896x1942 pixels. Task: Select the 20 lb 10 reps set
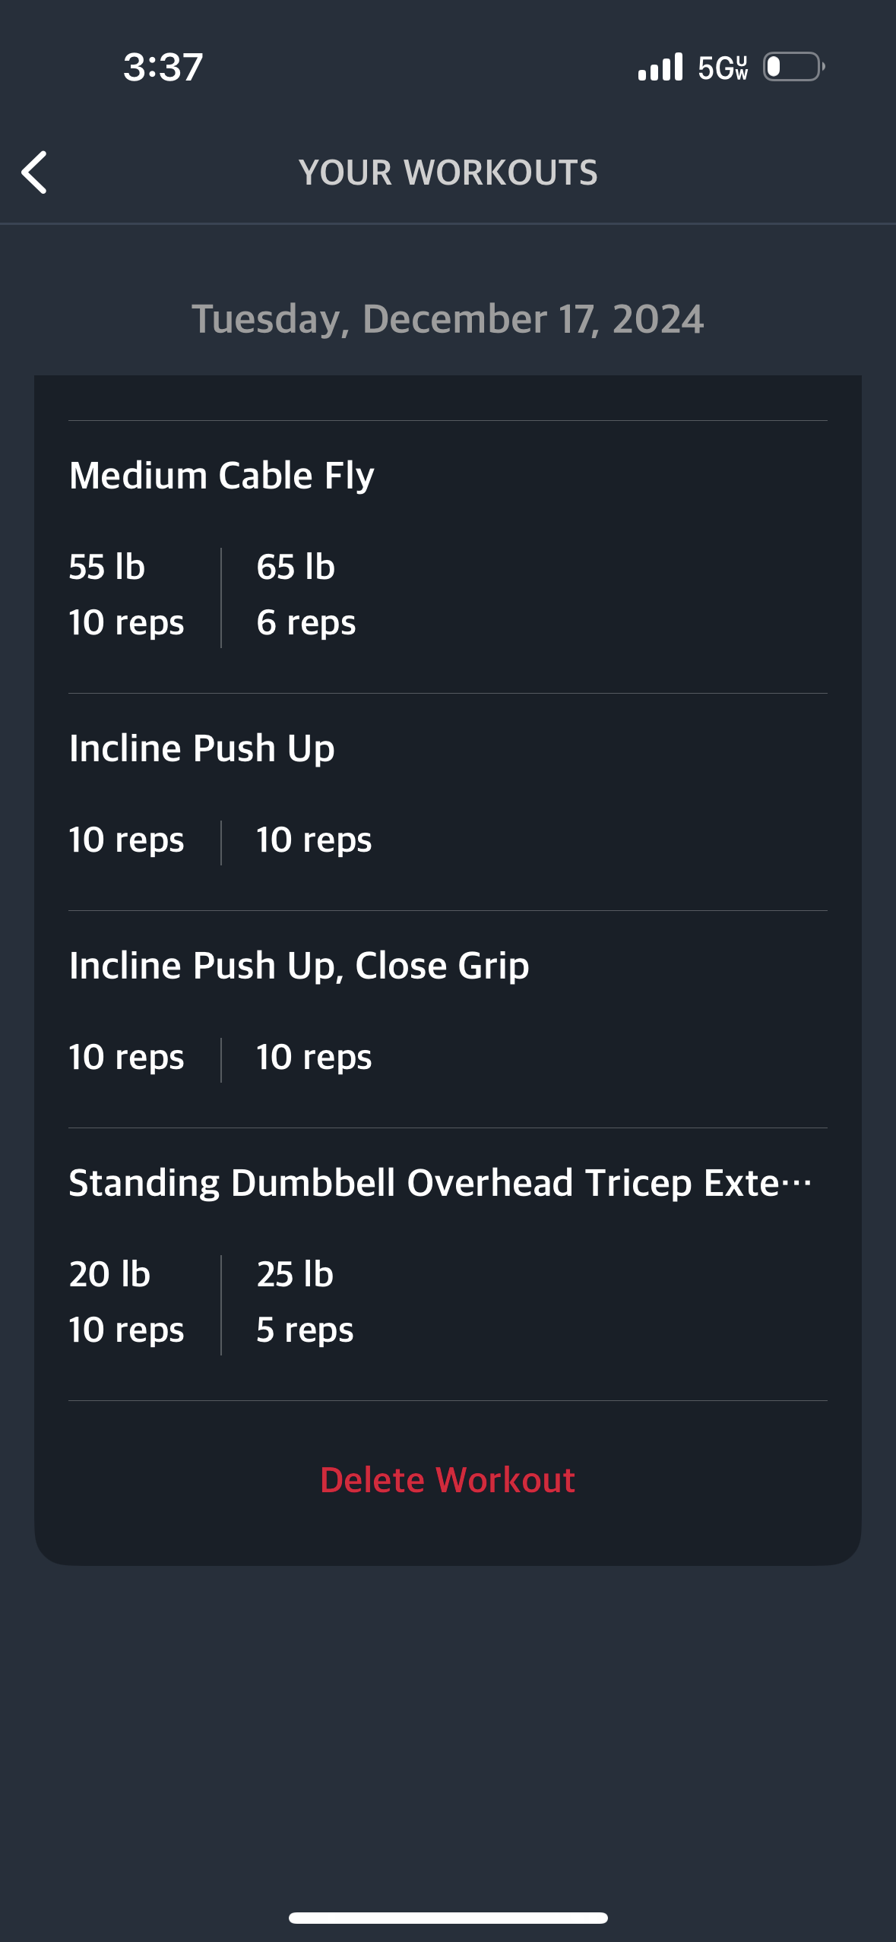[127, 1302]
